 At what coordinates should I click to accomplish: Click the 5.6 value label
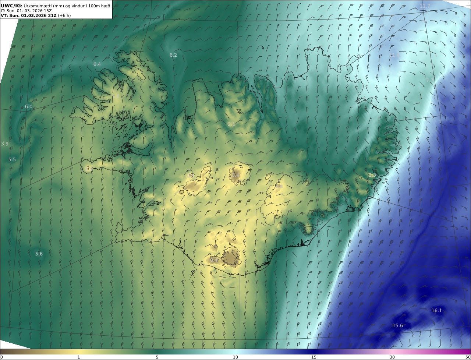click(39, 254)
